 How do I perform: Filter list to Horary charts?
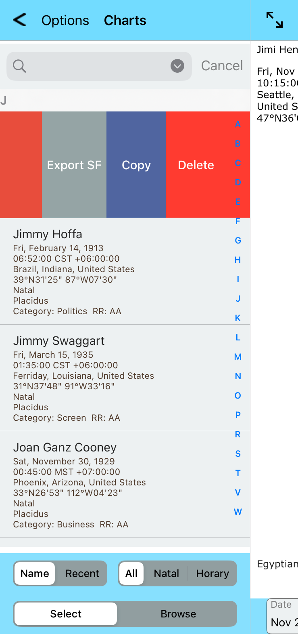213,573
